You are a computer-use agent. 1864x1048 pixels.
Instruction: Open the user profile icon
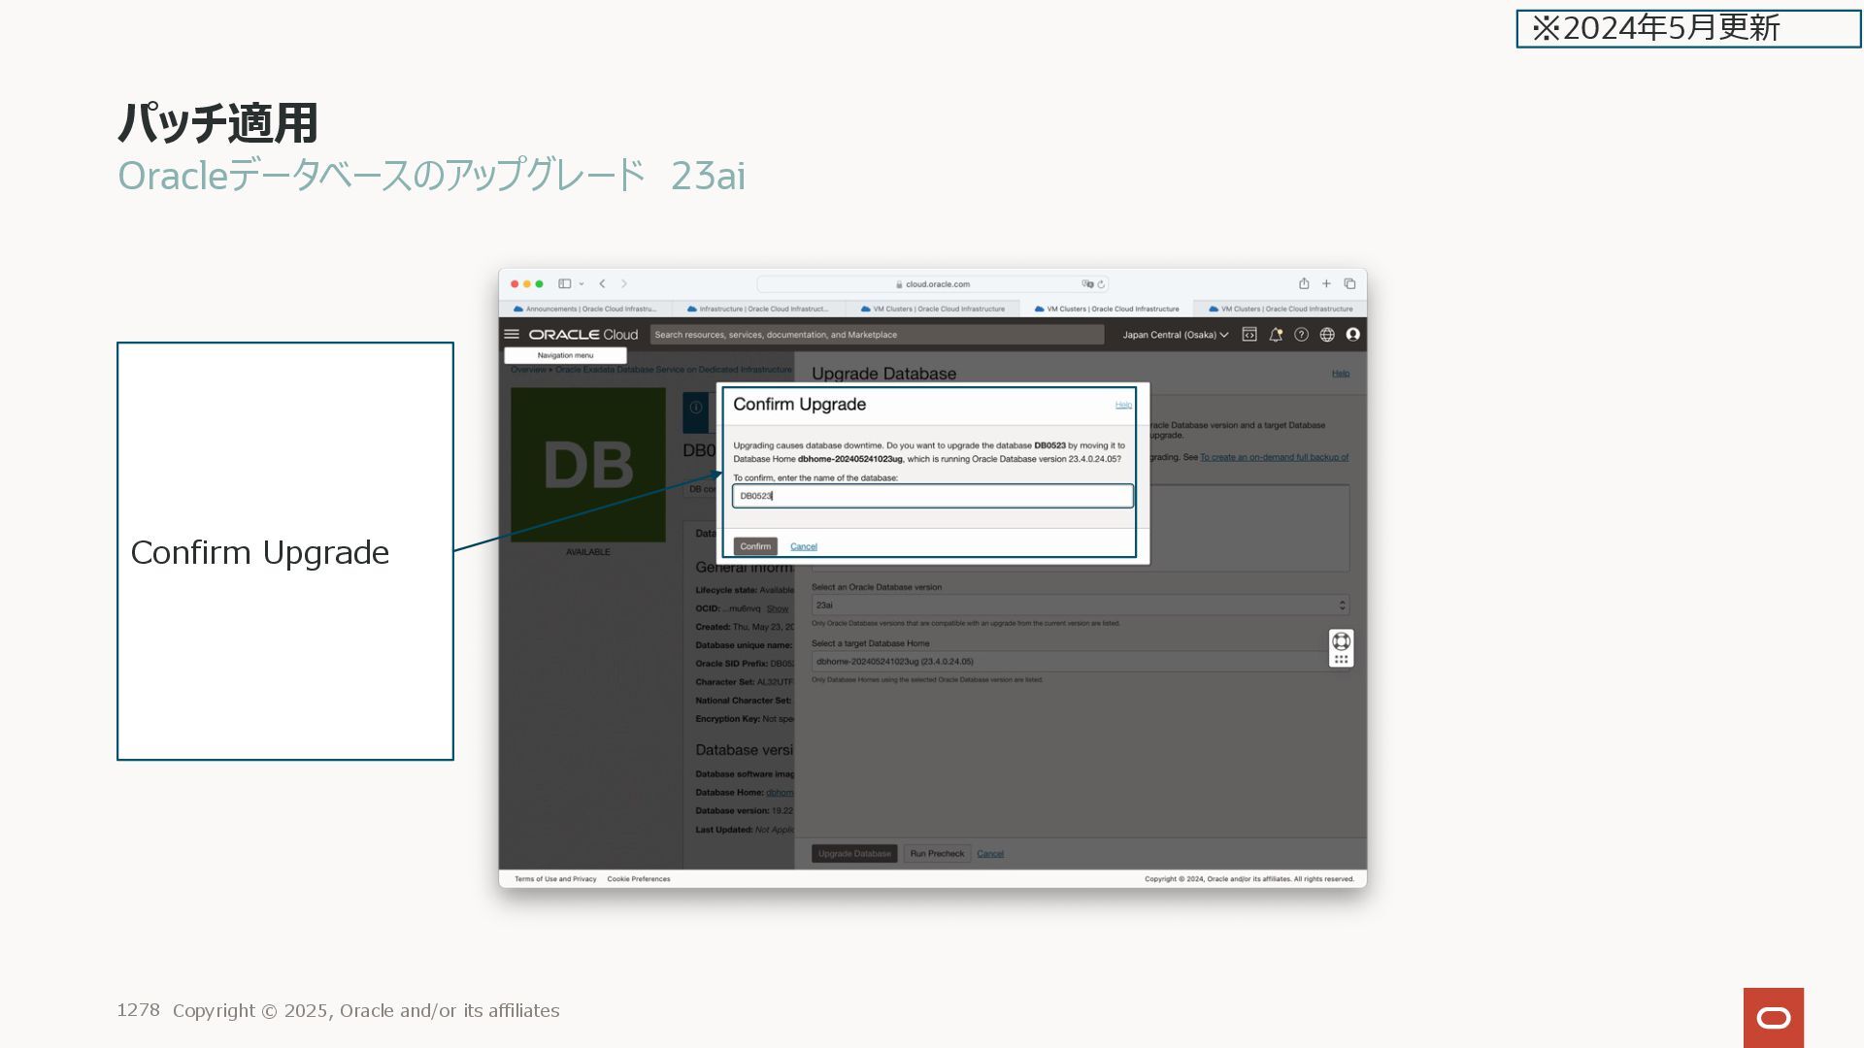pos(1352,334)
